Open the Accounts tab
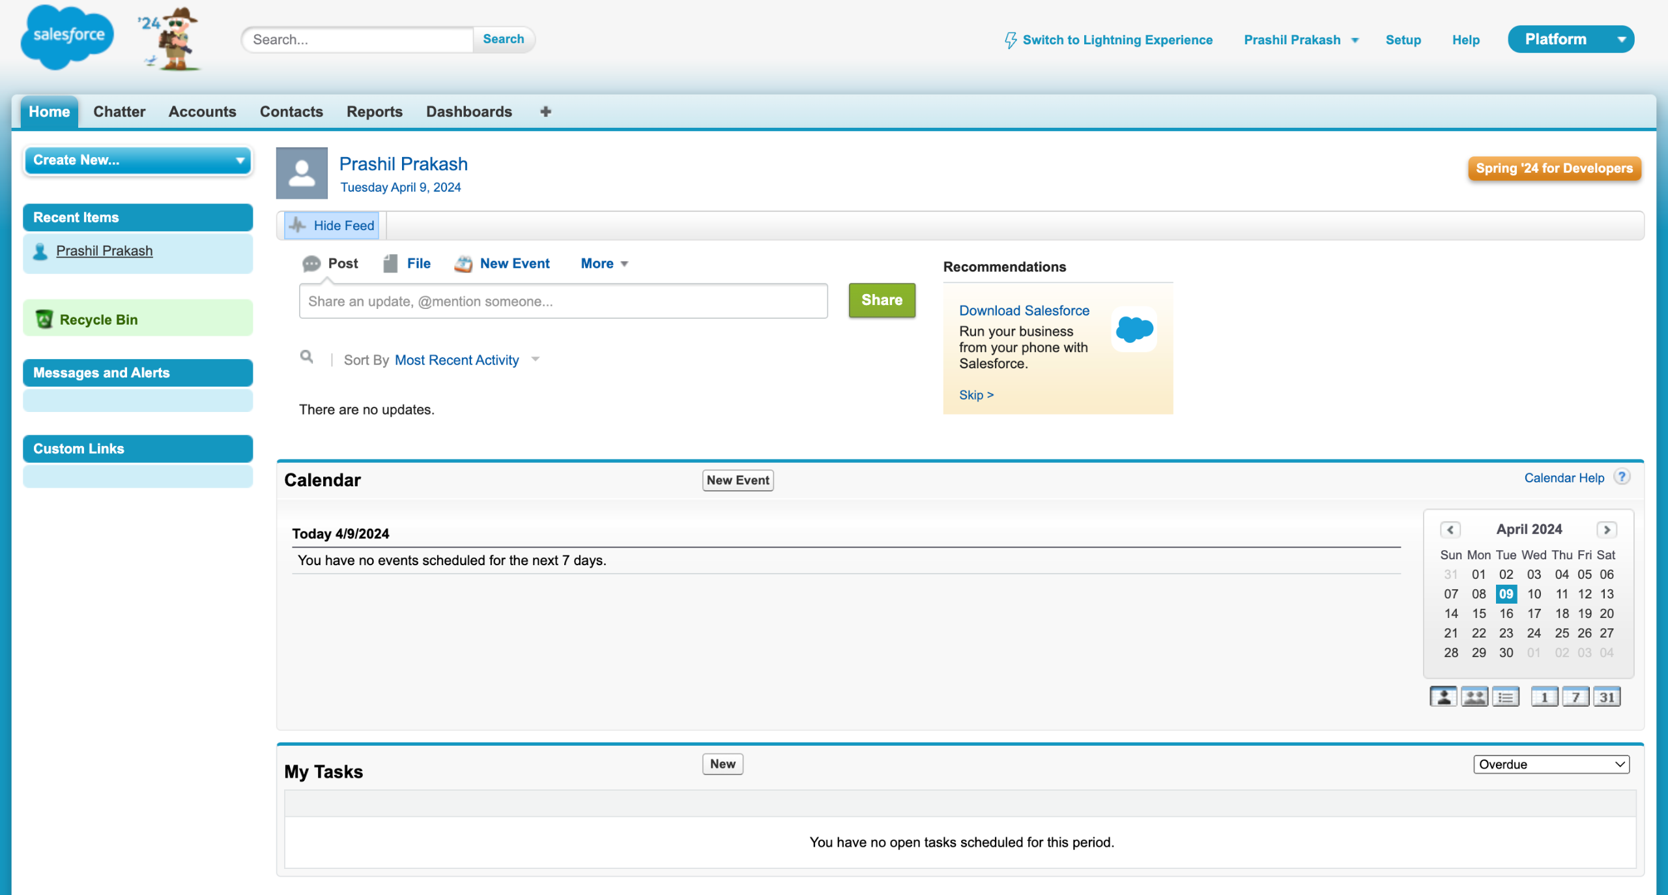 202,111
